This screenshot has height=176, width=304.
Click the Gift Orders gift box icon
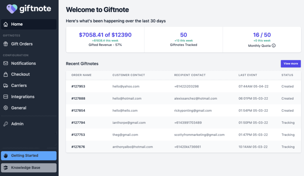(6, 44)
